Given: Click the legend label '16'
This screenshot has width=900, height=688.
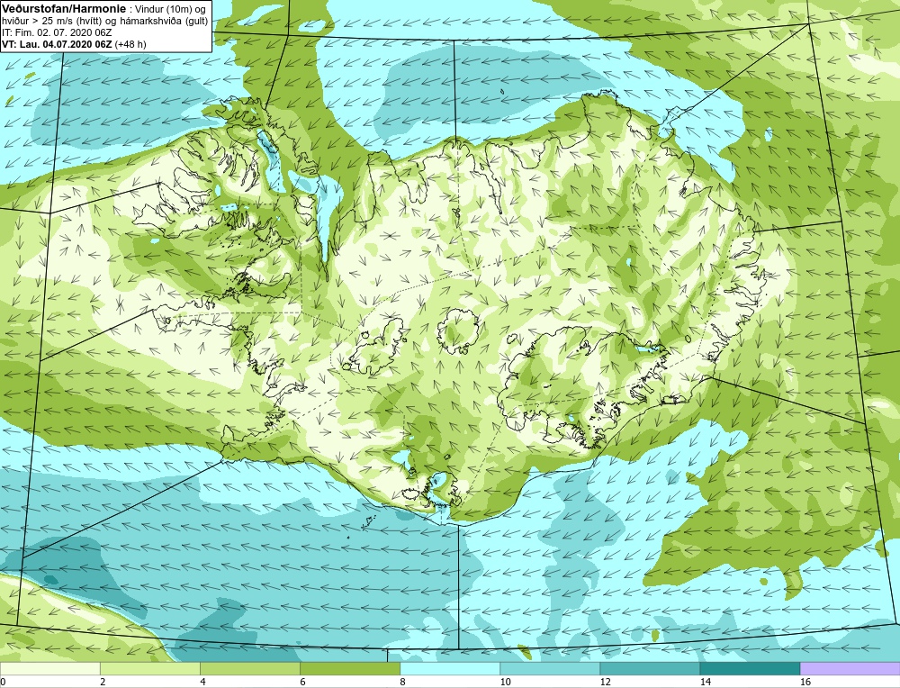Looking at the screenshot, I should pos(805,682).
